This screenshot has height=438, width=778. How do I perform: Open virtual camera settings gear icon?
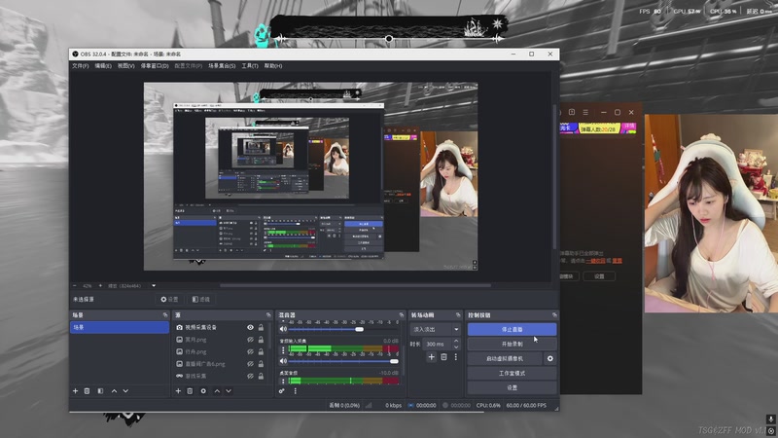[x=550, y=358]
